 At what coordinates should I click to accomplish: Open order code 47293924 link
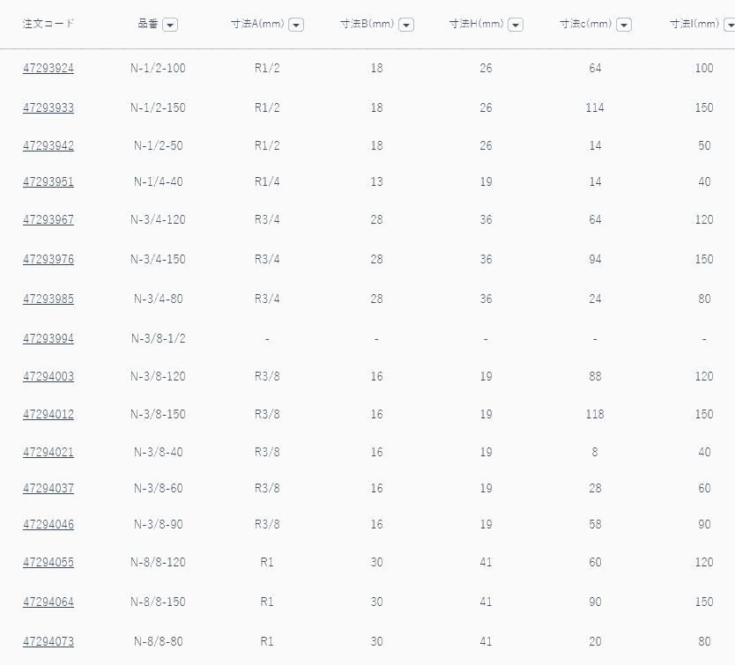point(48,69)
